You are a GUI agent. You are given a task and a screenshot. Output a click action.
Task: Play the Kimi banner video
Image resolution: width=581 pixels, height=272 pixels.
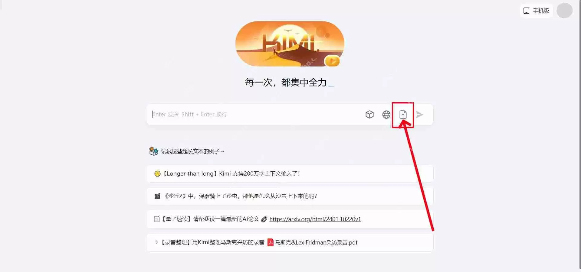click(x=332, y=61)
